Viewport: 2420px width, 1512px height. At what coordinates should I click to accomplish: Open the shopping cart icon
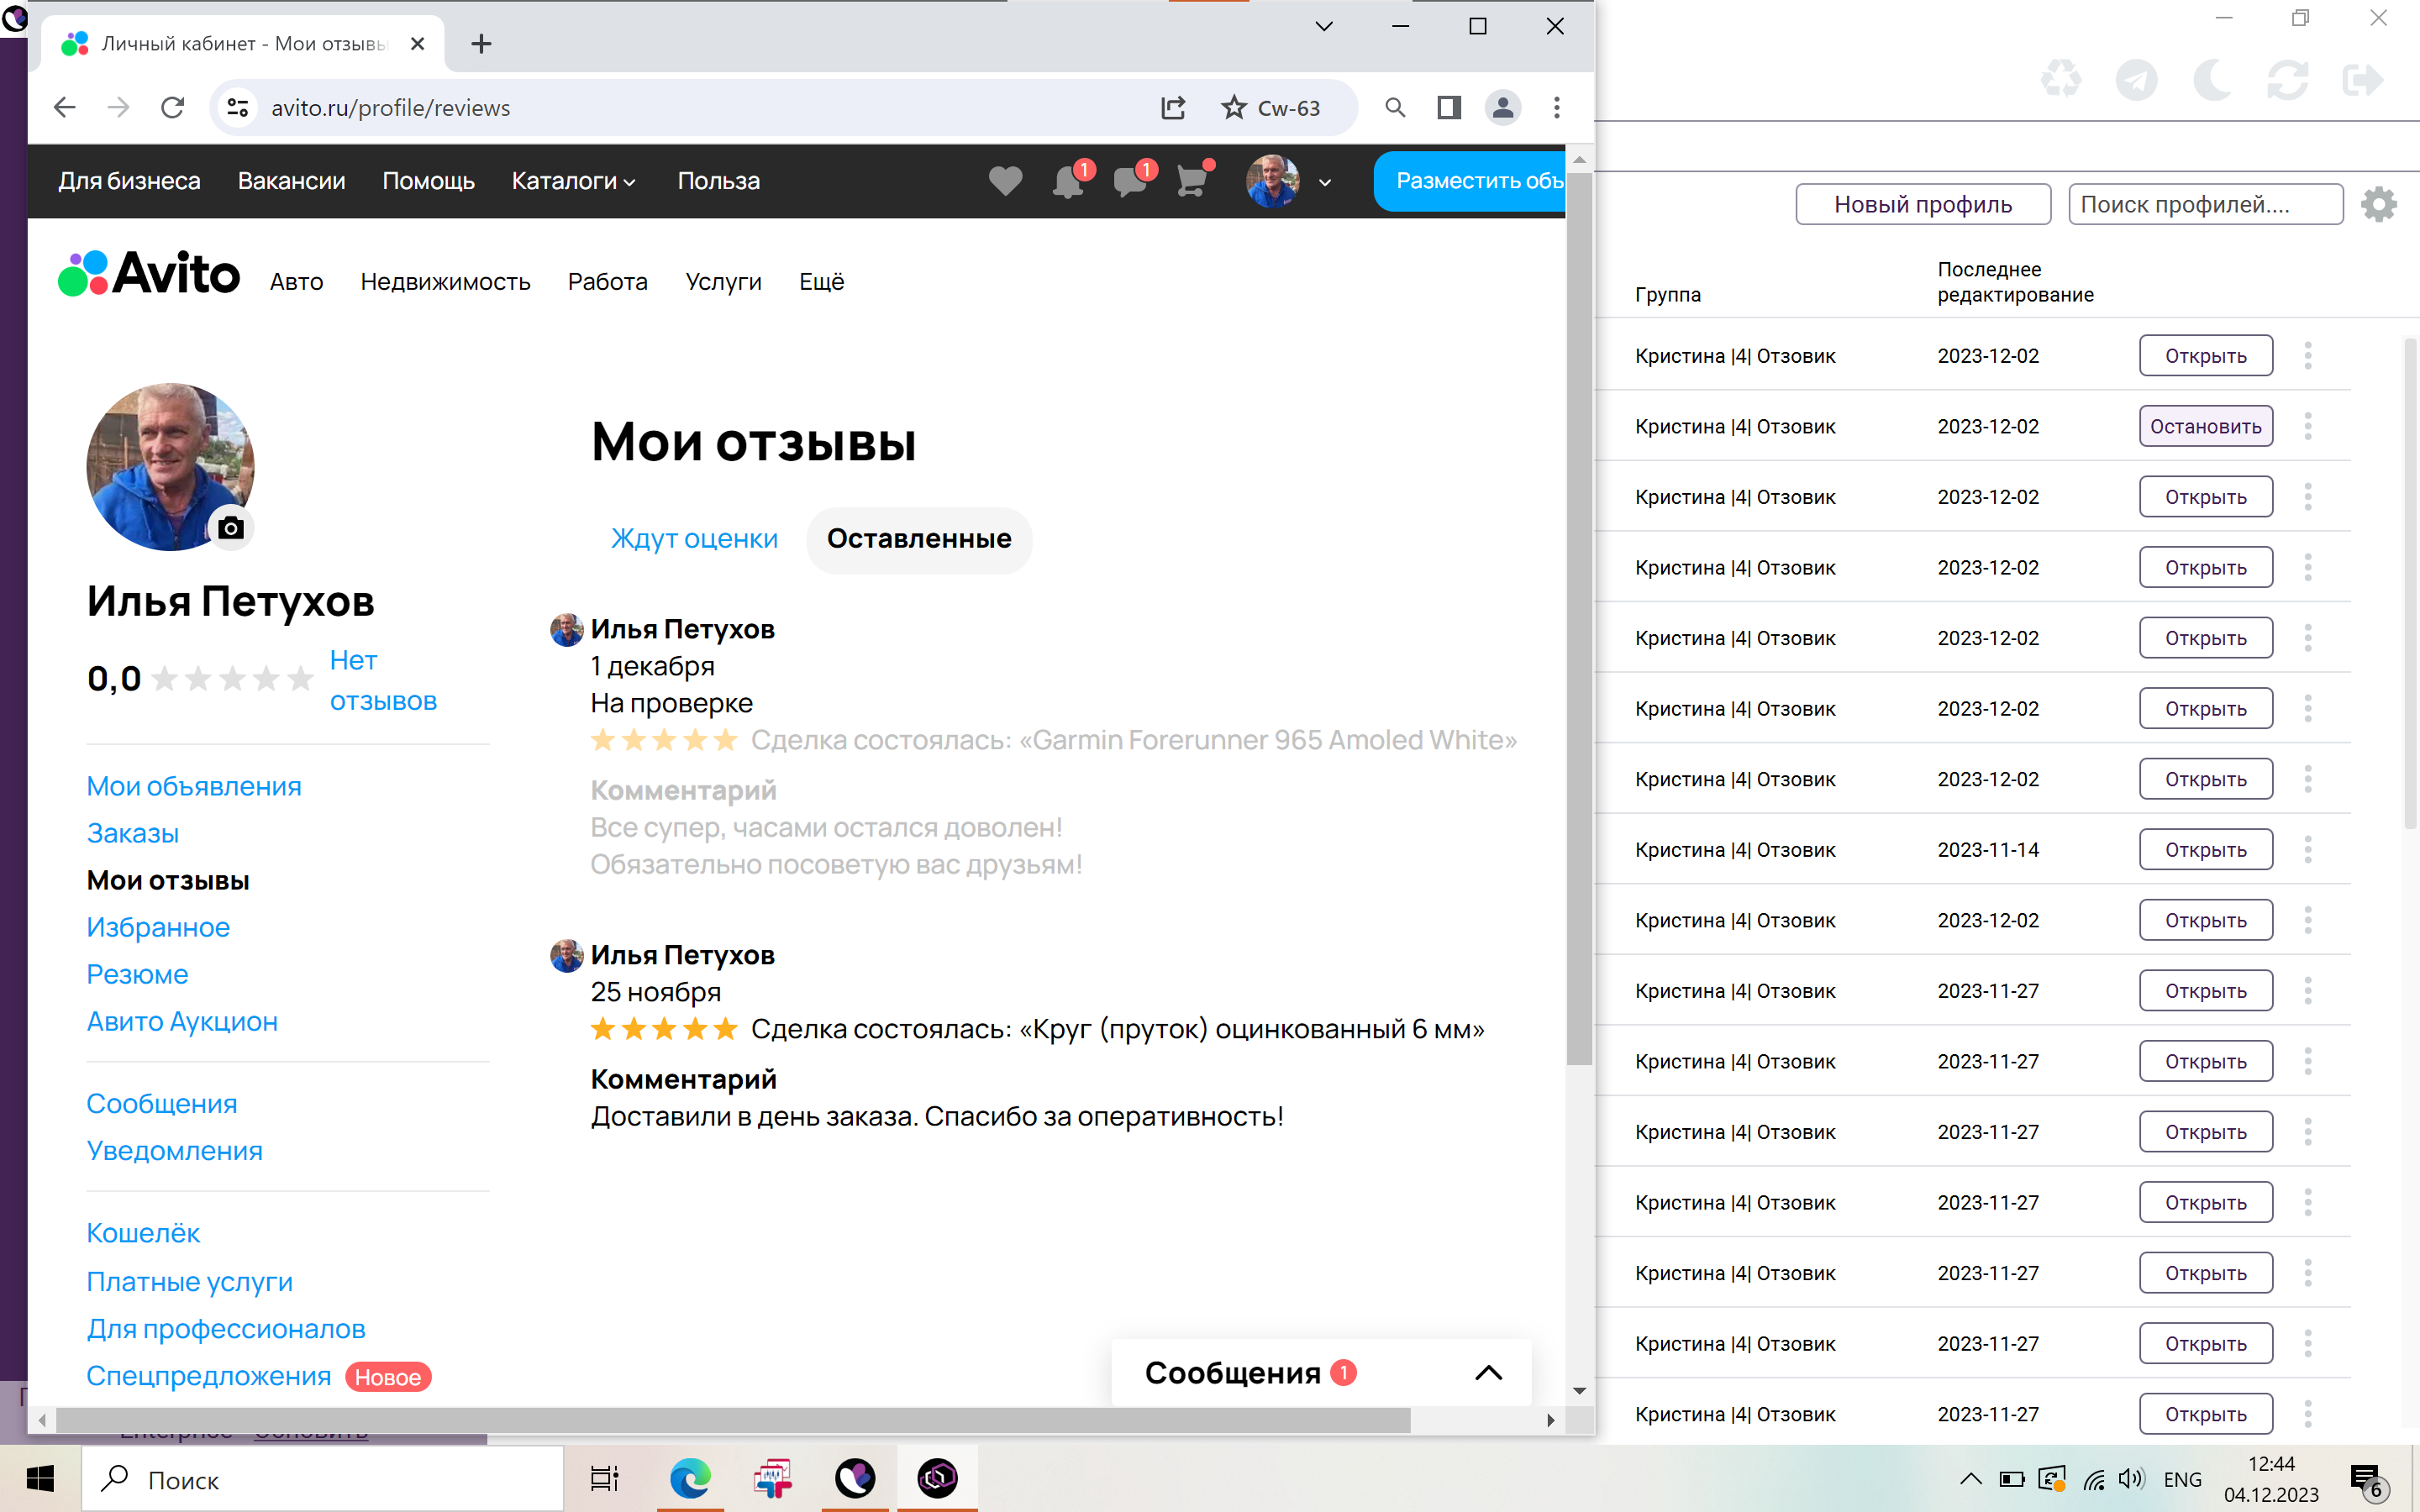click(1191, 181)
